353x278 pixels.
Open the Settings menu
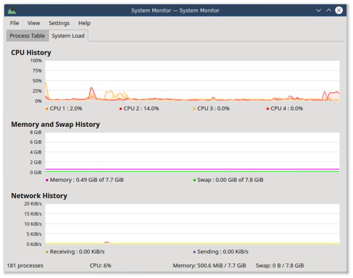[59, 23]
